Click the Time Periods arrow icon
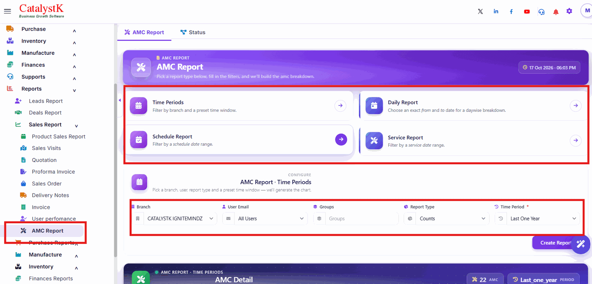Screen dimensions: 592x284 [340, 106]
